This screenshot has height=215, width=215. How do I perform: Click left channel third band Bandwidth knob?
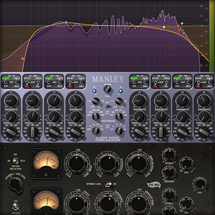54,116
